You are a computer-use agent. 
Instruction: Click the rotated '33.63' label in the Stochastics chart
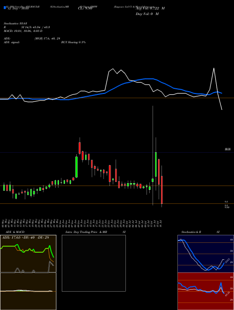click(x=227, y=261)
